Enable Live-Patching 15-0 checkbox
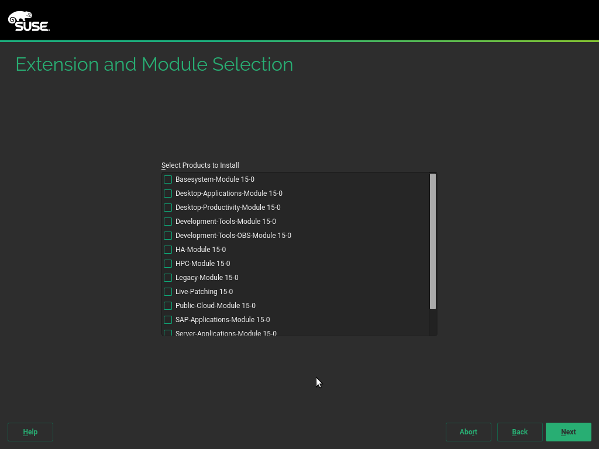599x449 pixels. point(168,292)
